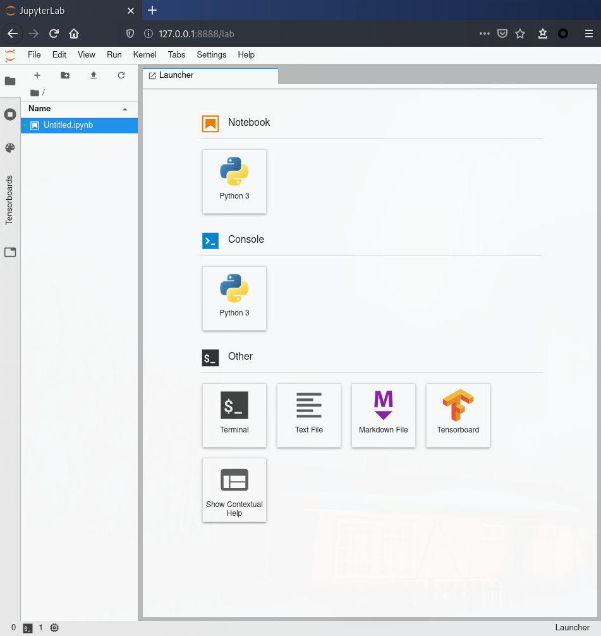Open the Tabs menu
This screenshot has height=636, width=601.
176,55
